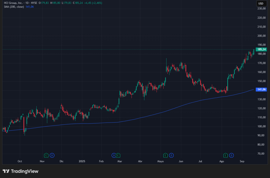Open the USD currency selector

pyautogui.click(x=261, y=3)
